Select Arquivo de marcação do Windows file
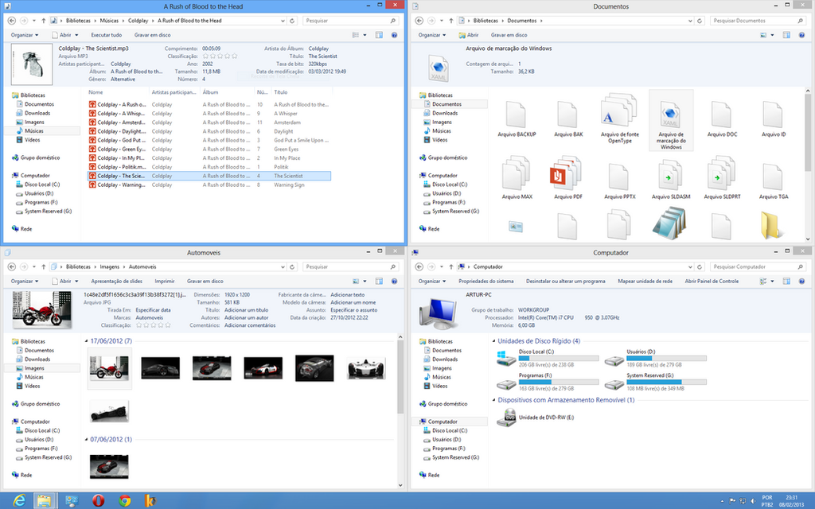This screenshot has width=815, height=509. pos(671,121)
